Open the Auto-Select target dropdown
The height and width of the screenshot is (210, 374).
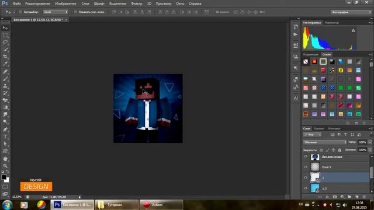[x=56, y=12]
